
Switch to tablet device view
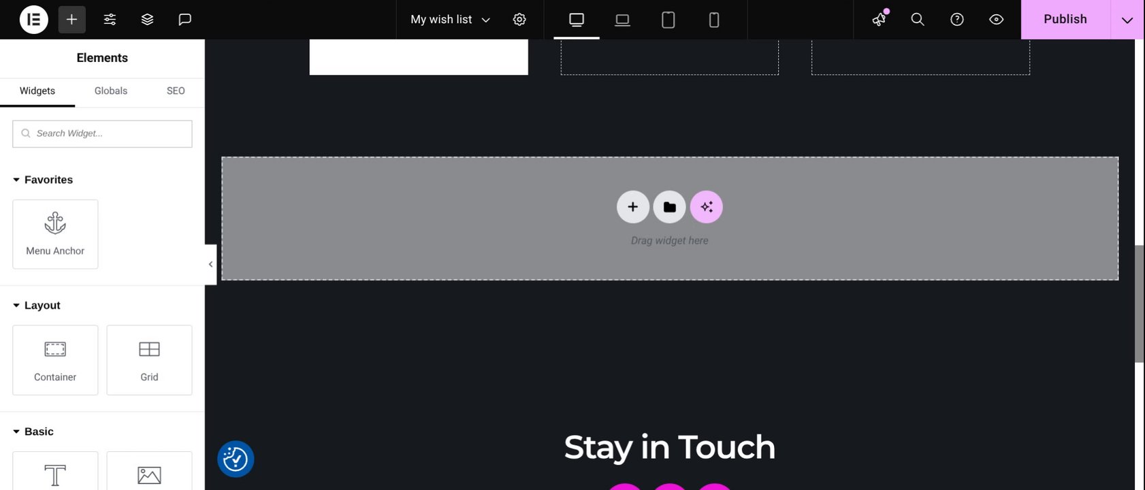click(668, 20)
